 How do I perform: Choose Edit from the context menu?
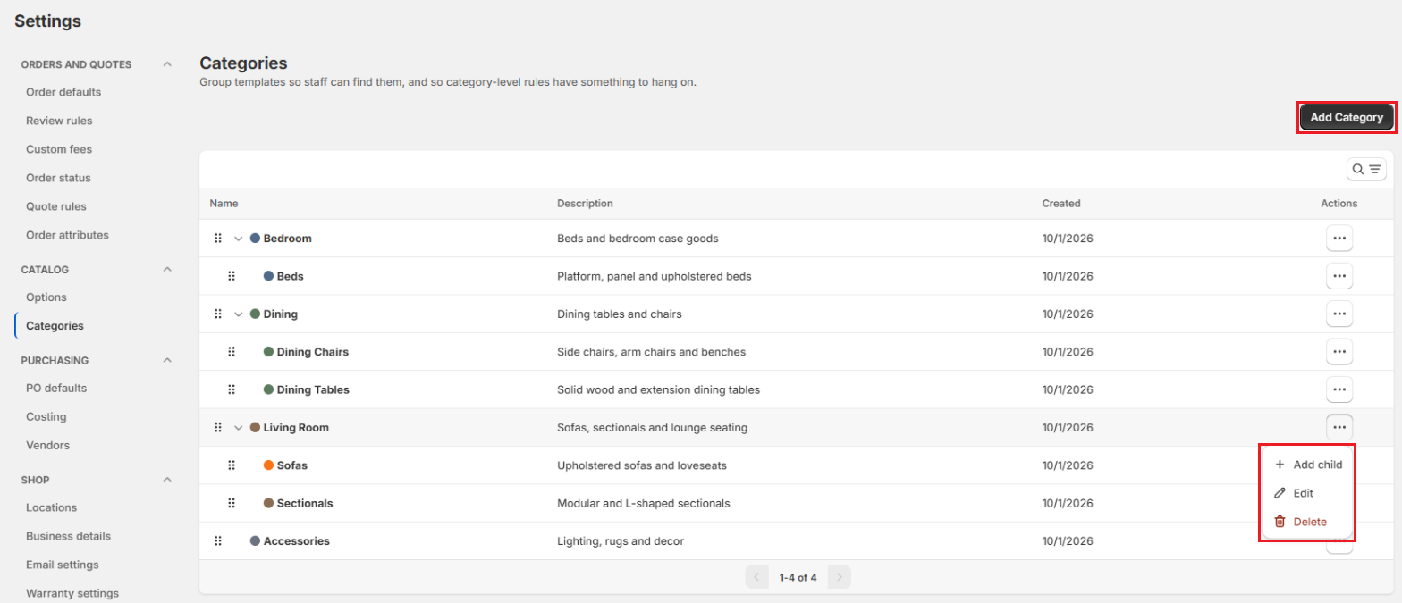(x=1307, y=493)
